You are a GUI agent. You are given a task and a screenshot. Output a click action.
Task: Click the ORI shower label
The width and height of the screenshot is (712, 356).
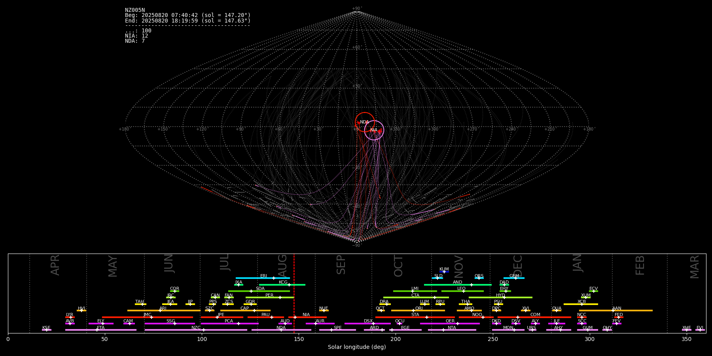pos(419,309)
